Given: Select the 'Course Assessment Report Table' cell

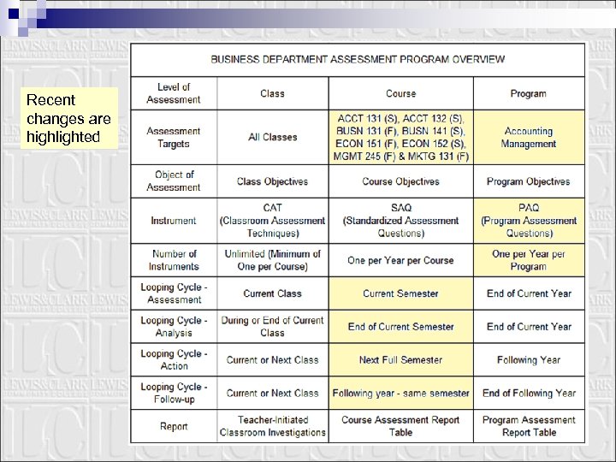Looking at the screenshot, I should (400, 426).
